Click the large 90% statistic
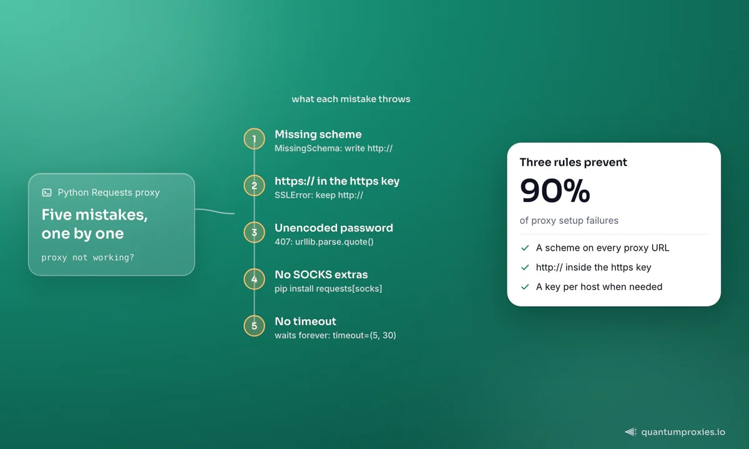749x449 pixels. 555,191
